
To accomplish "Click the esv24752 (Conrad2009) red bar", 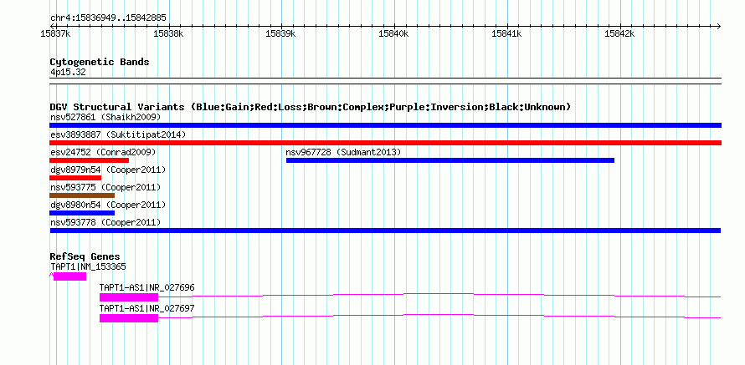I will (x=89, y=160).
